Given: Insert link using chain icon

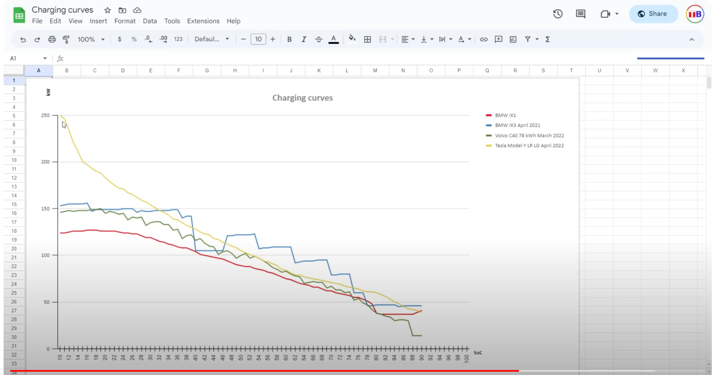Looking at the screenshot, I should point(484,39).
